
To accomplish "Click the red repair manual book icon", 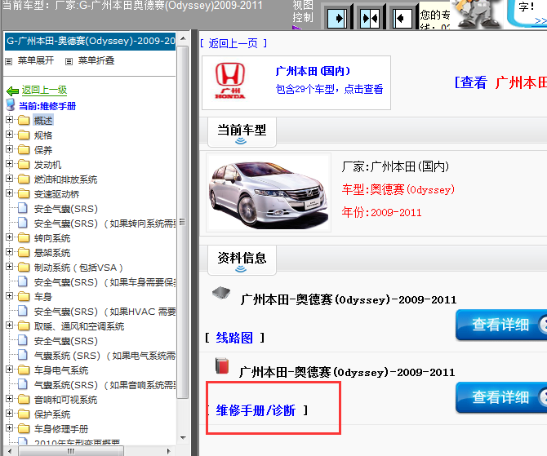I will pos(222,365).
